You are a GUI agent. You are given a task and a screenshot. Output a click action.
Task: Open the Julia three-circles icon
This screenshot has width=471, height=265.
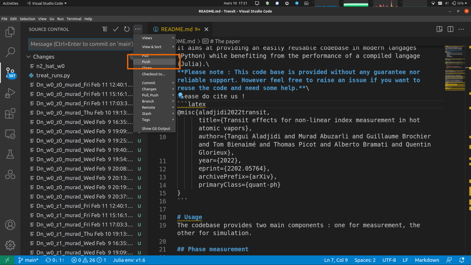pos(10,174)
